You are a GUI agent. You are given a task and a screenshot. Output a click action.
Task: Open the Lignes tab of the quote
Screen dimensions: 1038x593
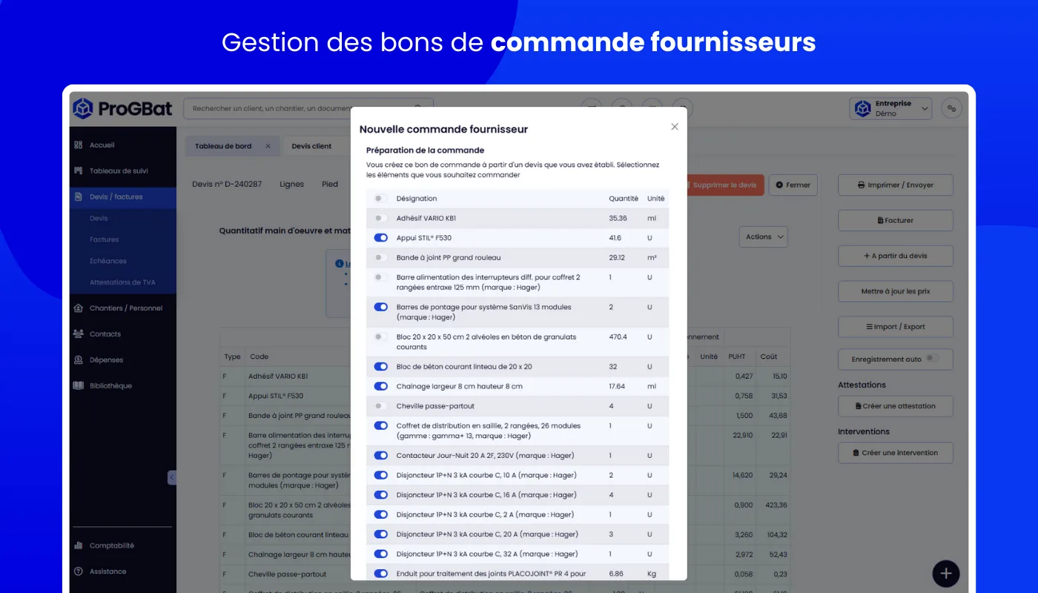(291, 184)
